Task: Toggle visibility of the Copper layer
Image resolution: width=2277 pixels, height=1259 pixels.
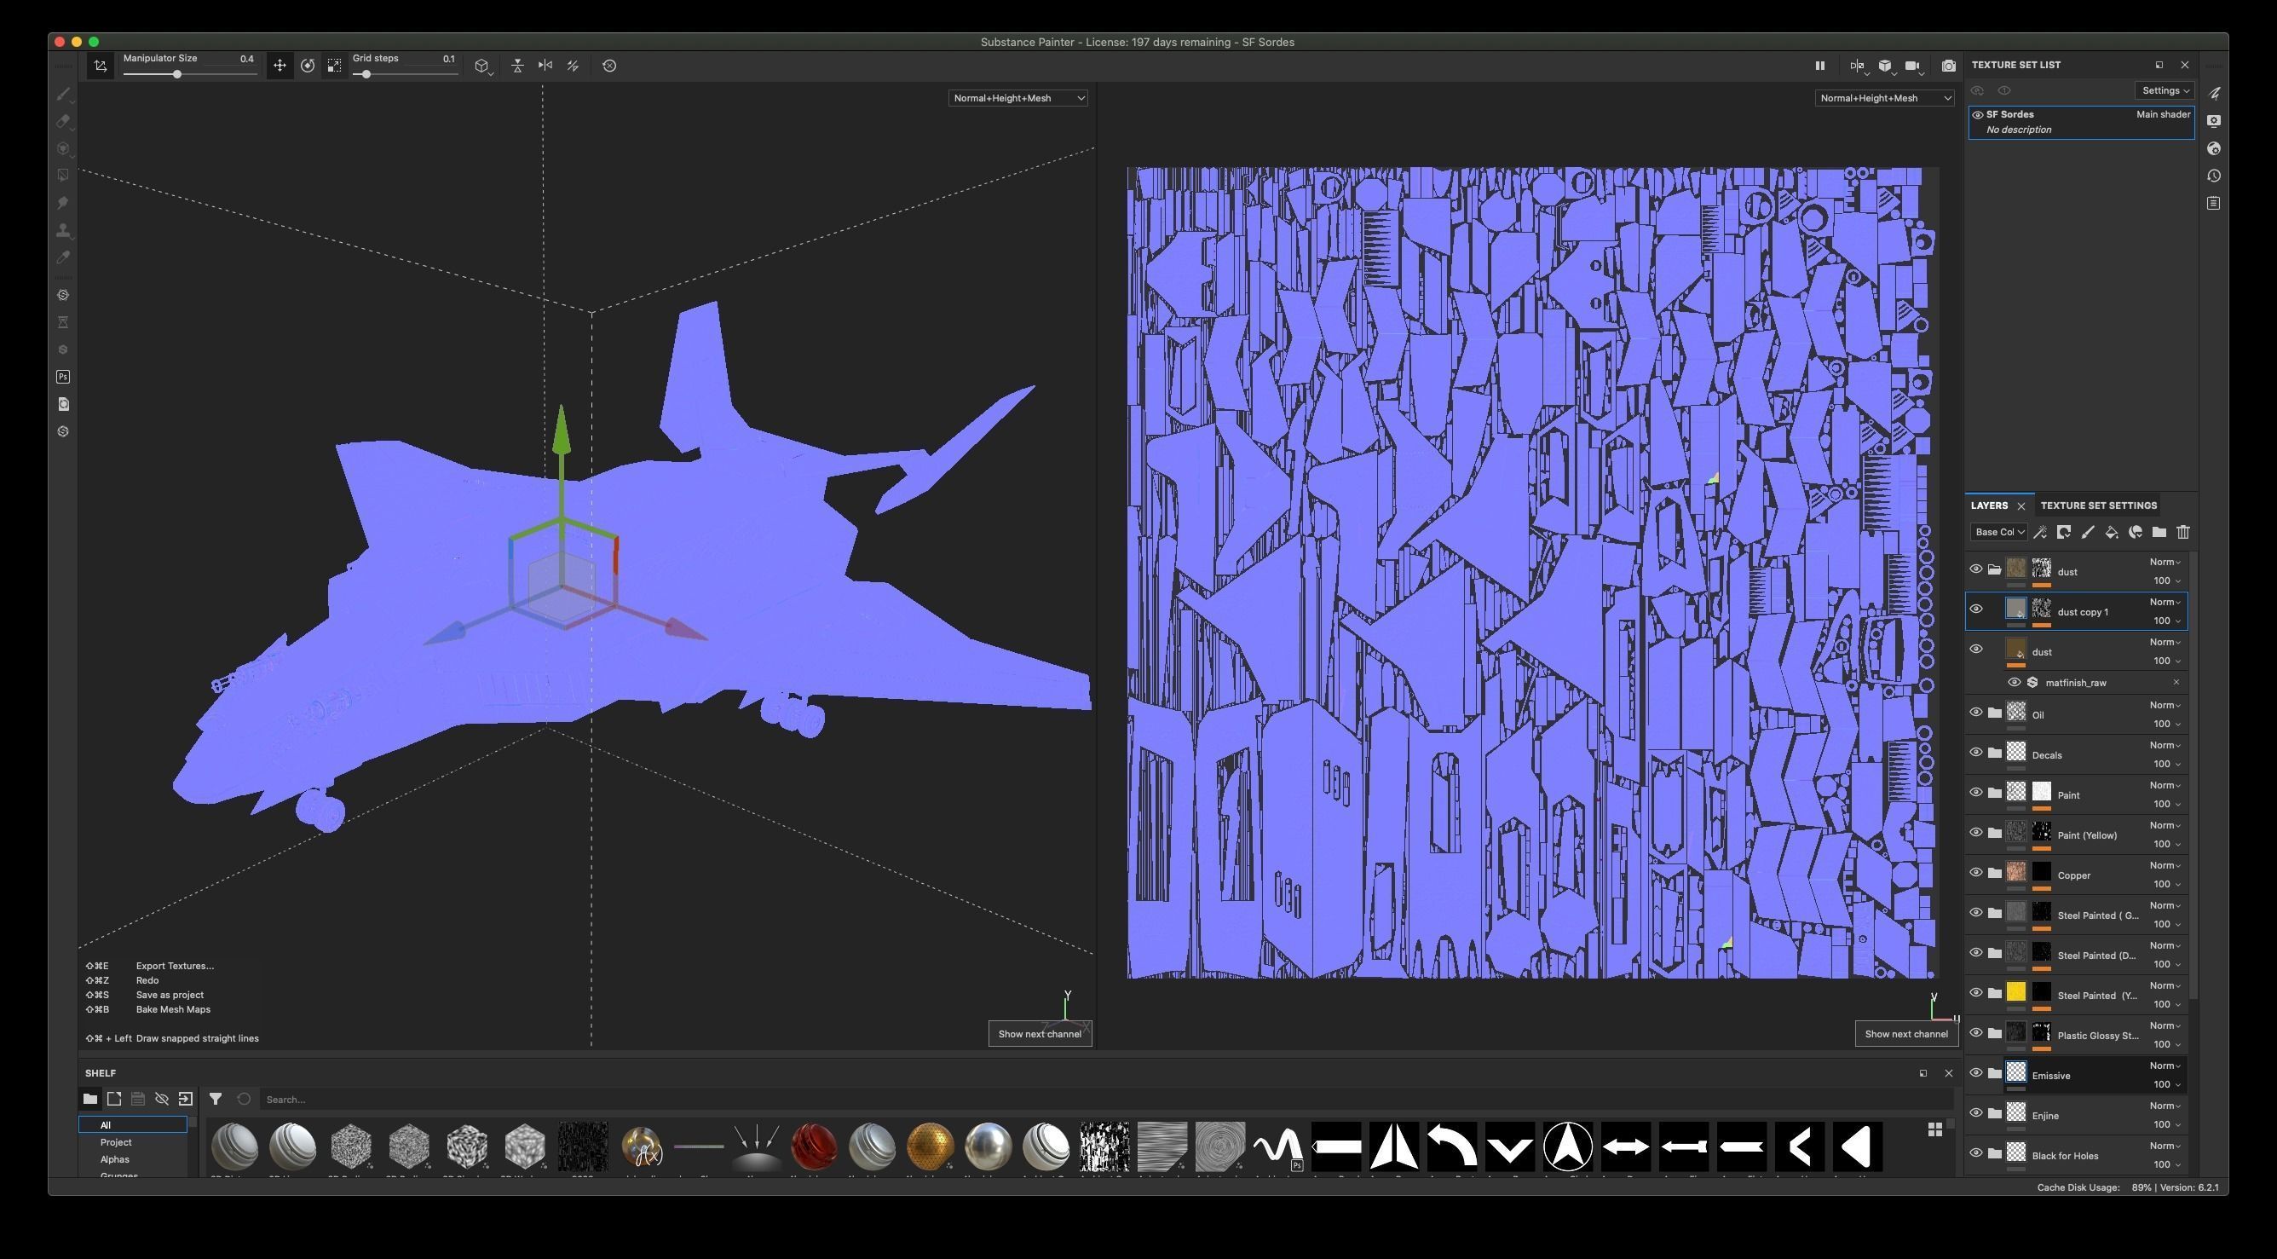Action: coord(1975,873)
